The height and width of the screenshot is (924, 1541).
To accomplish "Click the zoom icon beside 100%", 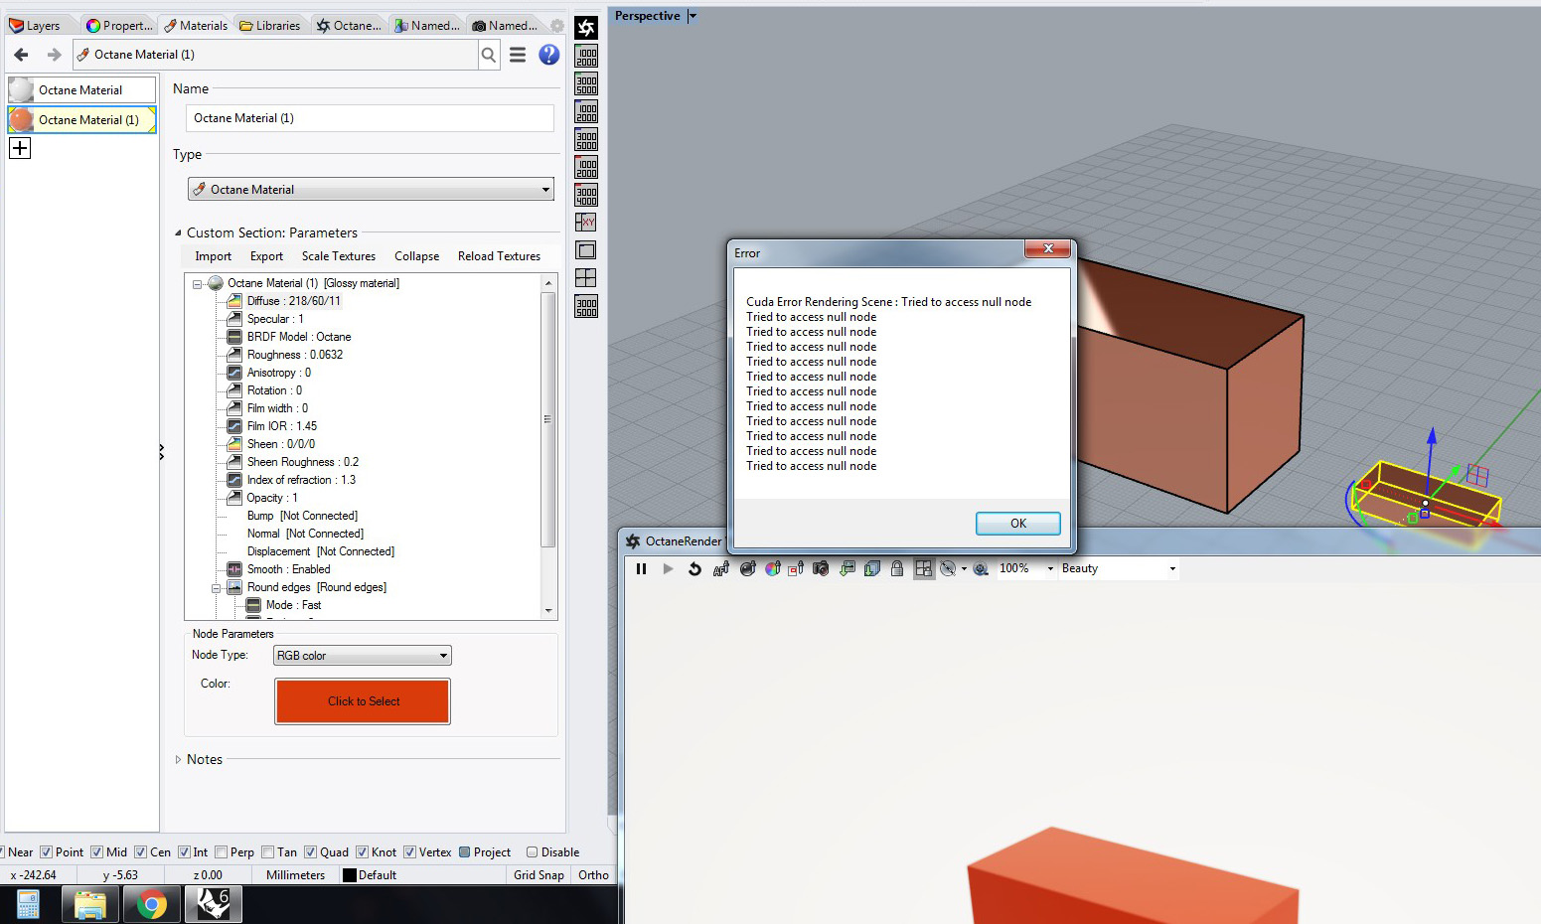I will 981,568.
